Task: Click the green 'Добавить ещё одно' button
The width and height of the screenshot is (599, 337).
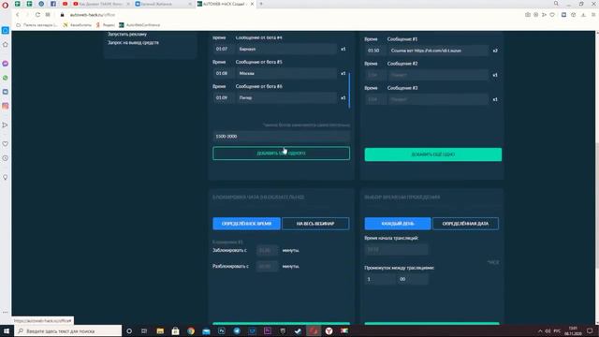Action: click(x=432, y=154)
